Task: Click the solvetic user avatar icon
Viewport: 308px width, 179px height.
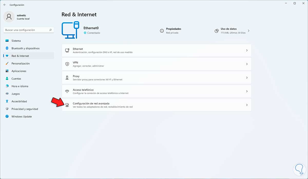Action: (9, 17)
